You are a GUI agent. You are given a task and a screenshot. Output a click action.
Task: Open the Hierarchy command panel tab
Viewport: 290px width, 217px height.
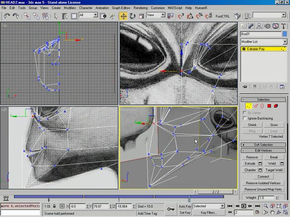[260, 26]
